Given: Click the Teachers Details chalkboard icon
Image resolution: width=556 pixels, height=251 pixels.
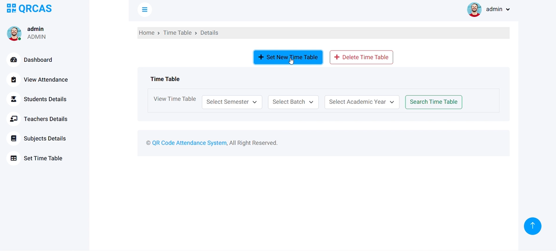Looking at the screenshot, I should click(x=14, y=119).
